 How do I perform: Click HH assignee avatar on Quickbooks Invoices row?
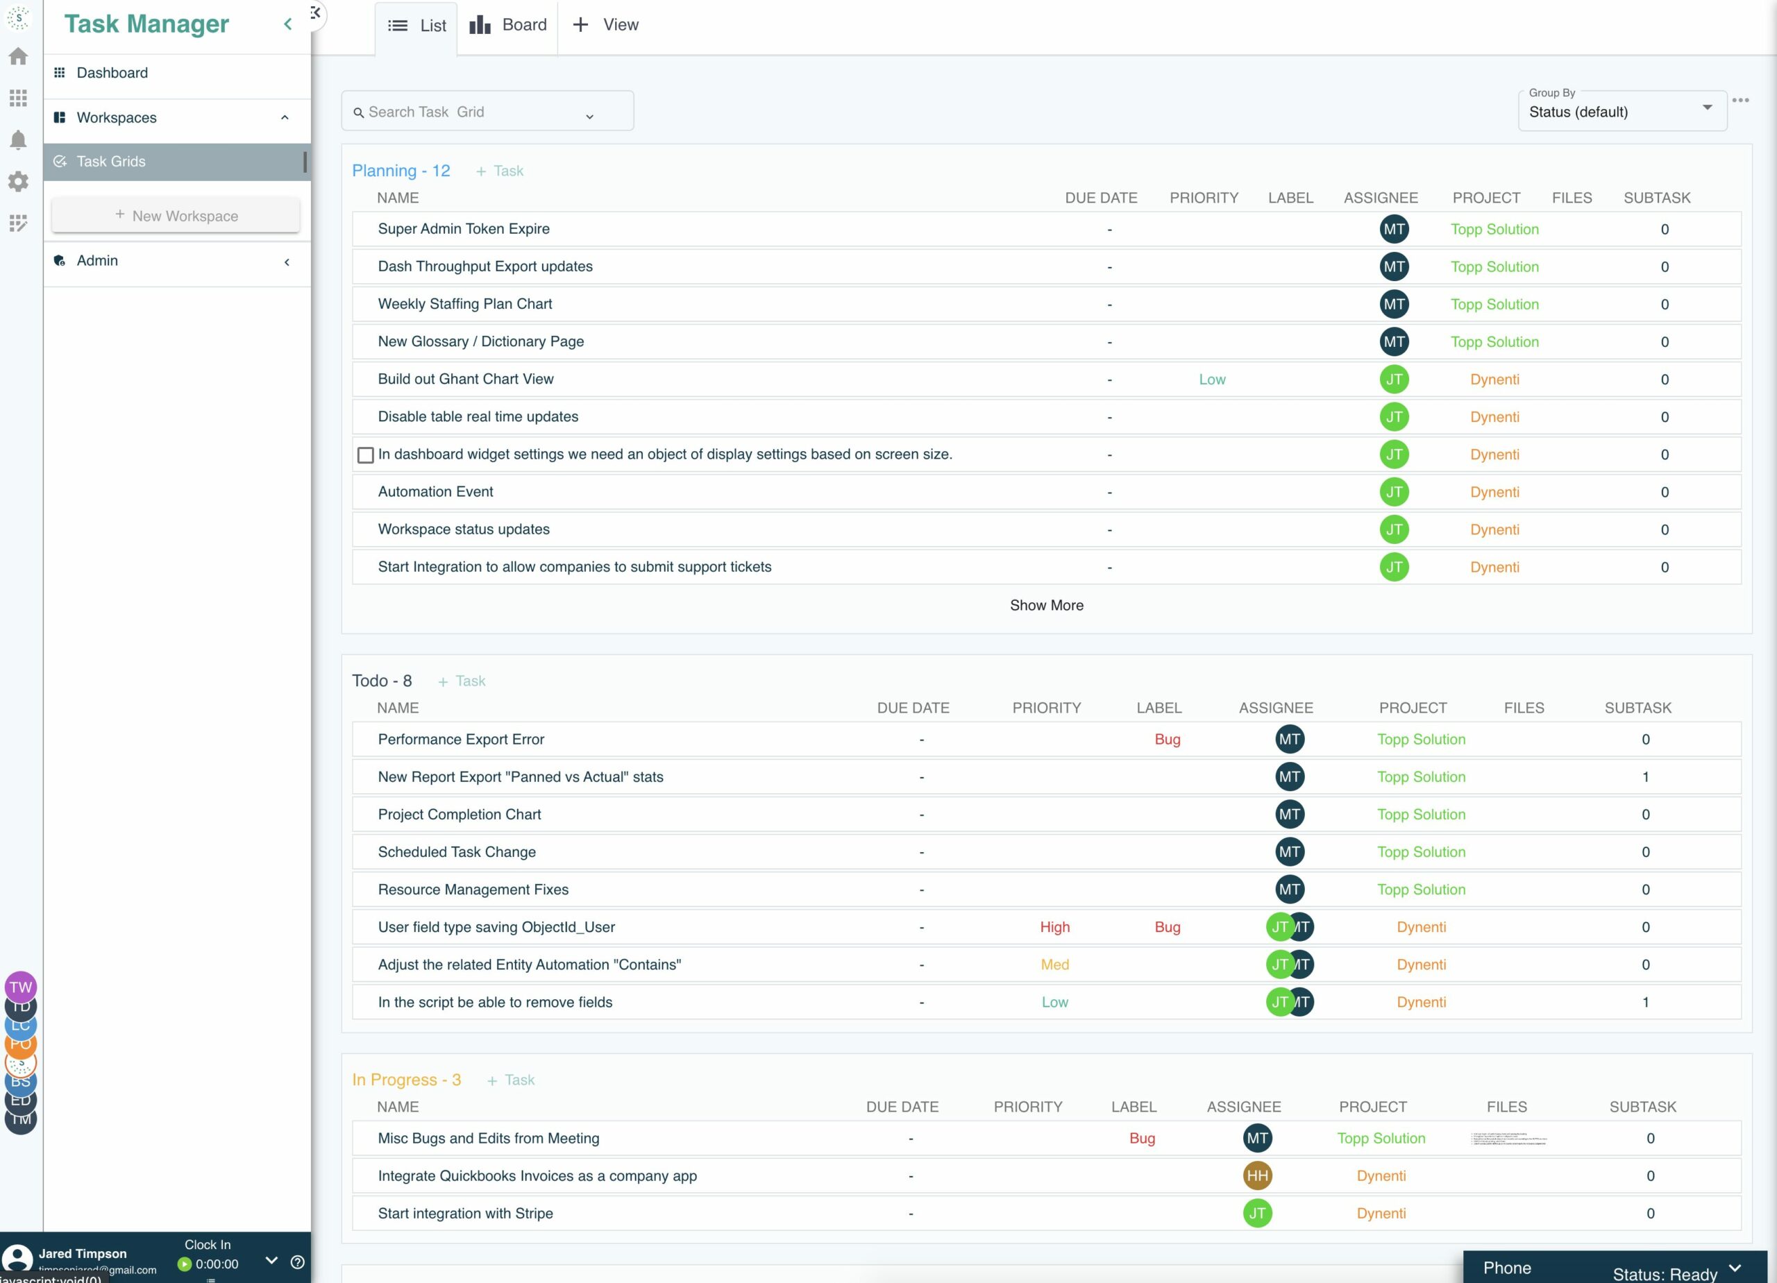(1258, 1175)
